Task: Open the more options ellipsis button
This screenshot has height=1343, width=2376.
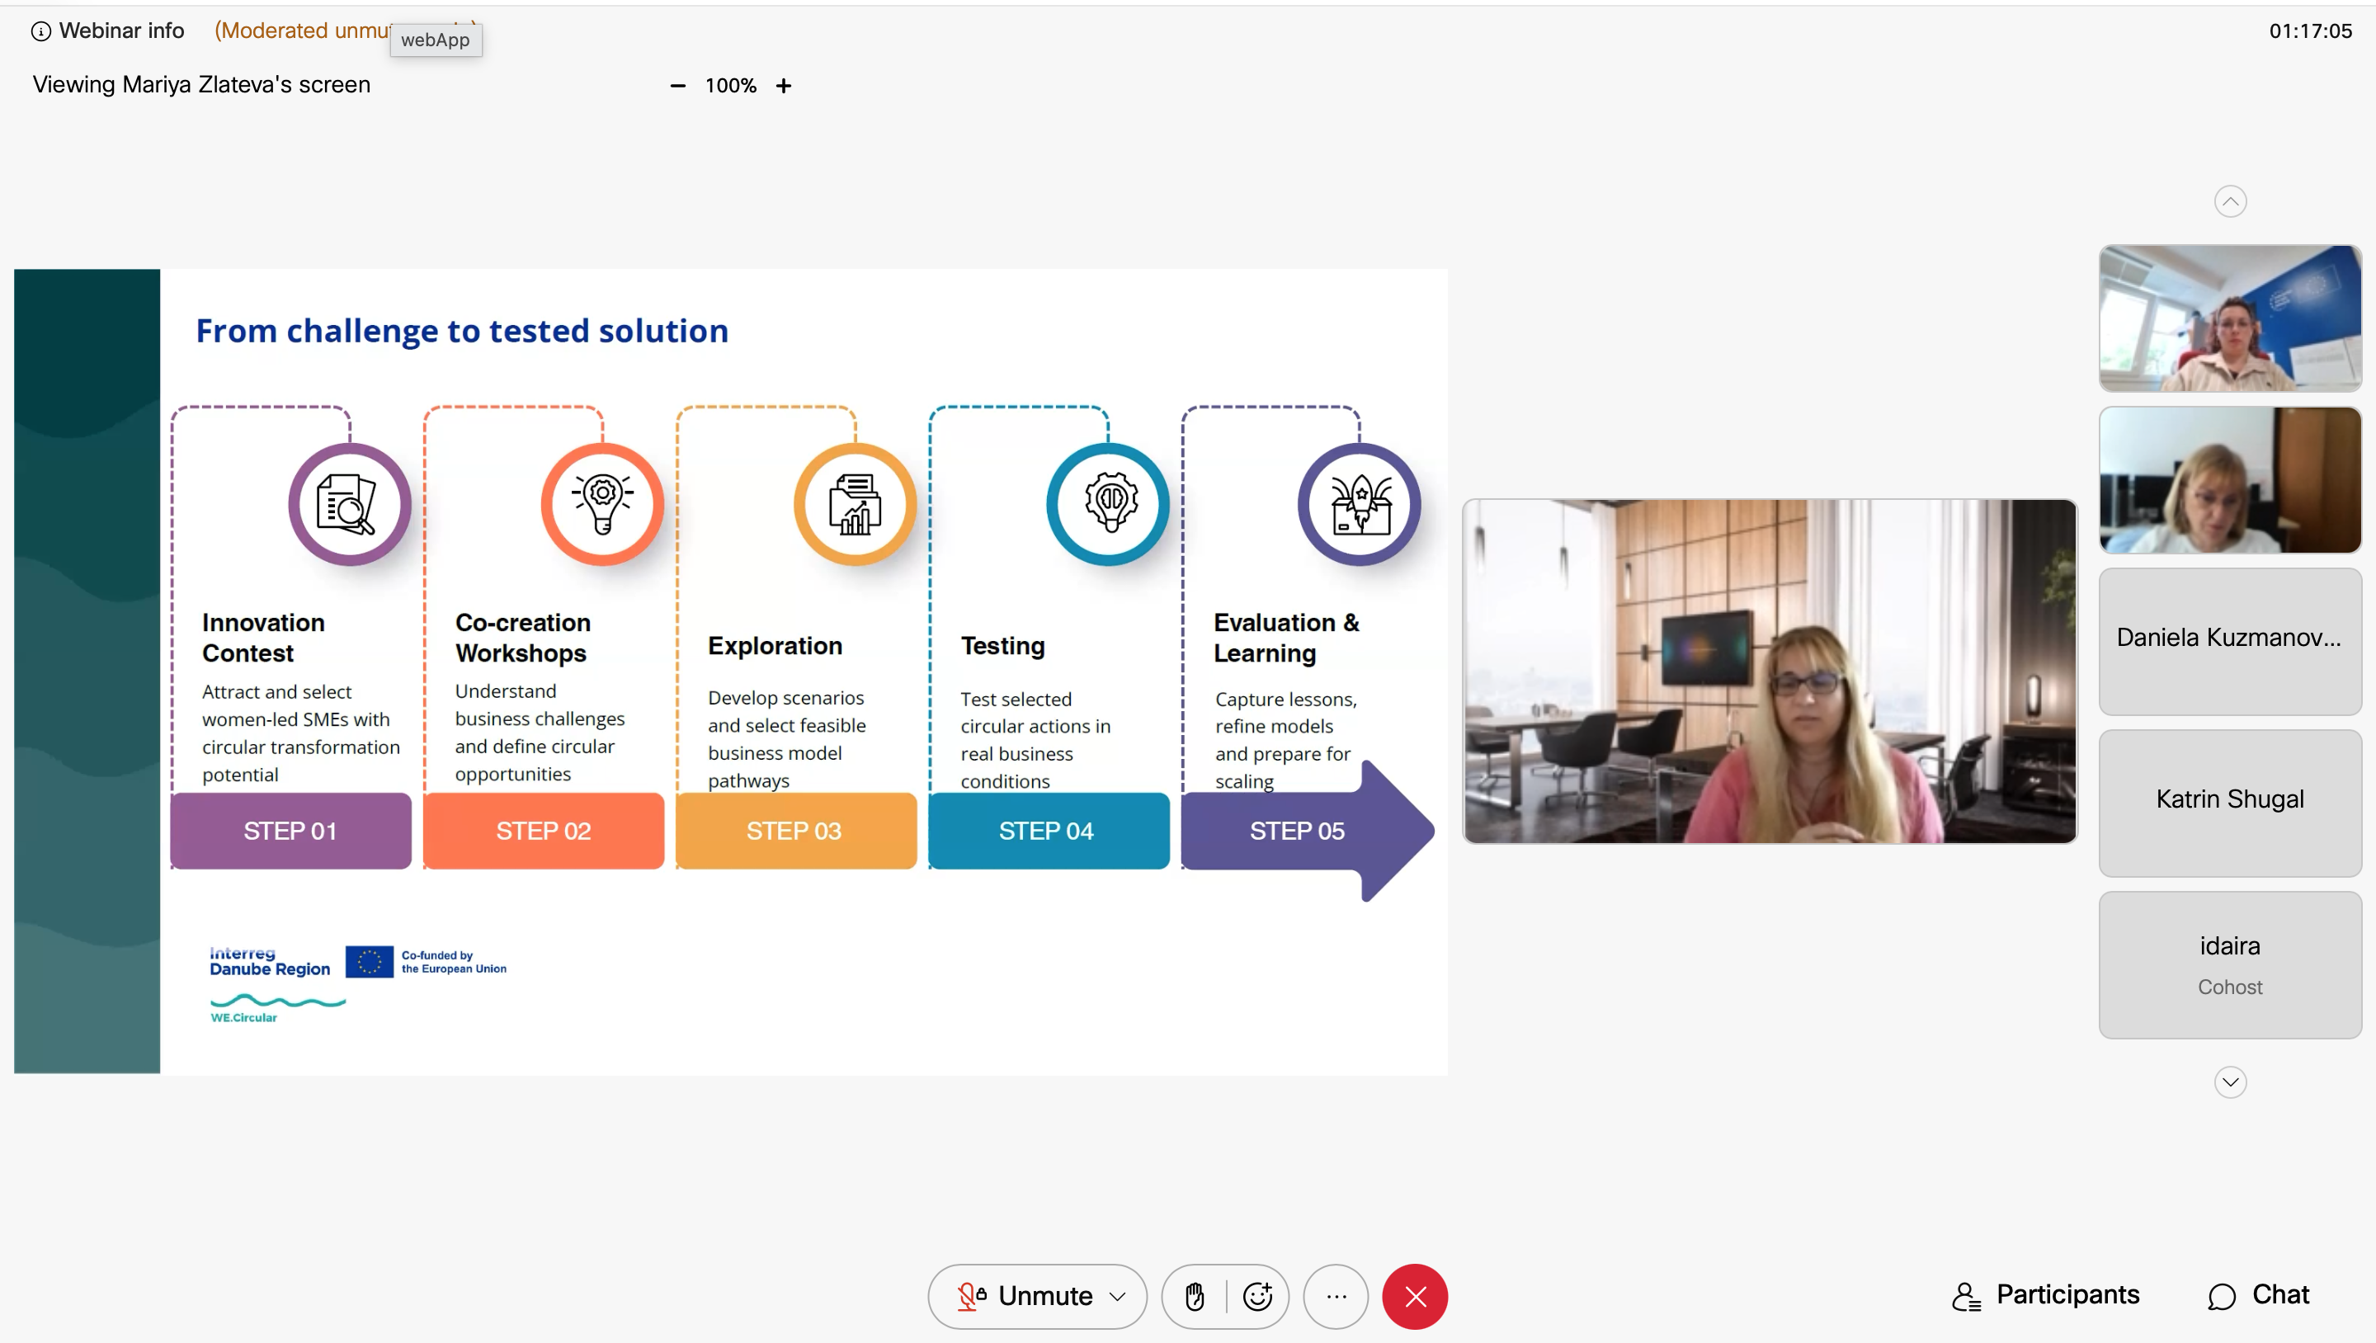Action: (x=1336, y=1296)
